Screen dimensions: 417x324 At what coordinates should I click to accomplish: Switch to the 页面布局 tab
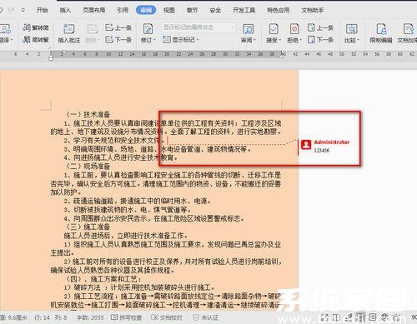[x=94, y=10]
